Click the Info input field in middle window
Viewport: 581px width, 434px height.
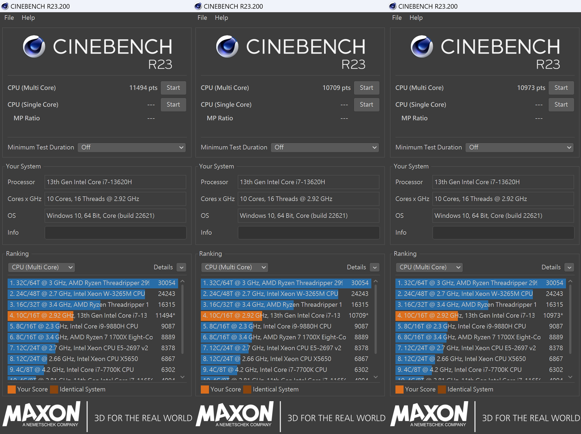[x=309, y=233]
